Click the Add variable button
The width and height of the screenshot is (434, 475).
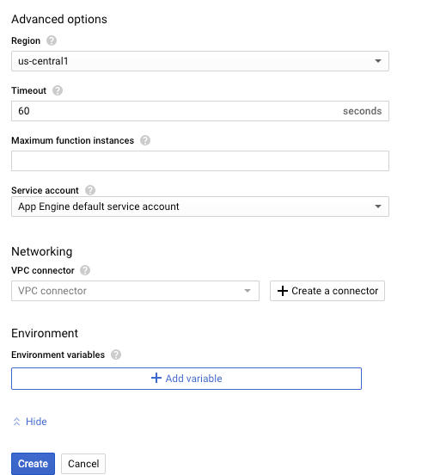click(x=186, y=379)
